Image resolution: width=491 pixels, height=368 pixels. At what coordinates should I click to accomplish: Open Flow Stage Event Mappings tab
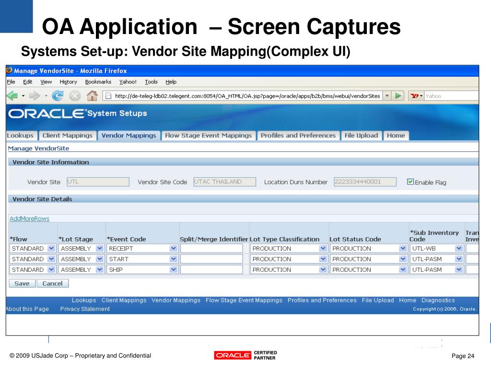208,136
